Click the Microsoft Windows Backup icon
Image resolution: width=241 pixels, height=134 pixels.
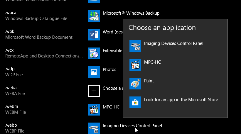pos(94,16)
